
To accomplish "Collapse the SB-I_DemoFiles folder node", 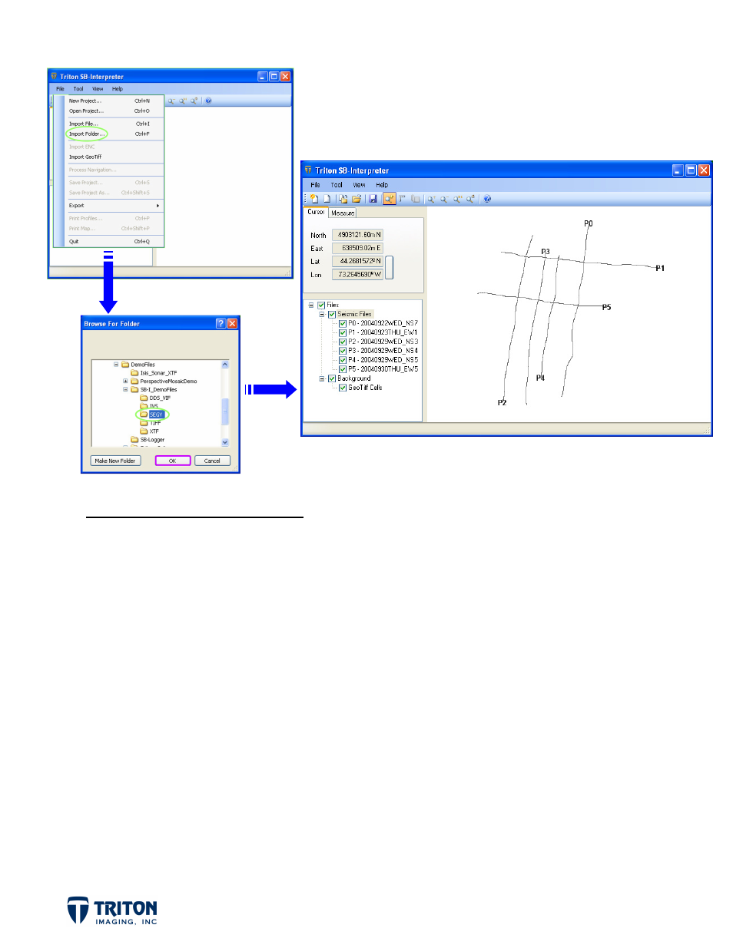I will pyautogui.click(x=125, y=389).
